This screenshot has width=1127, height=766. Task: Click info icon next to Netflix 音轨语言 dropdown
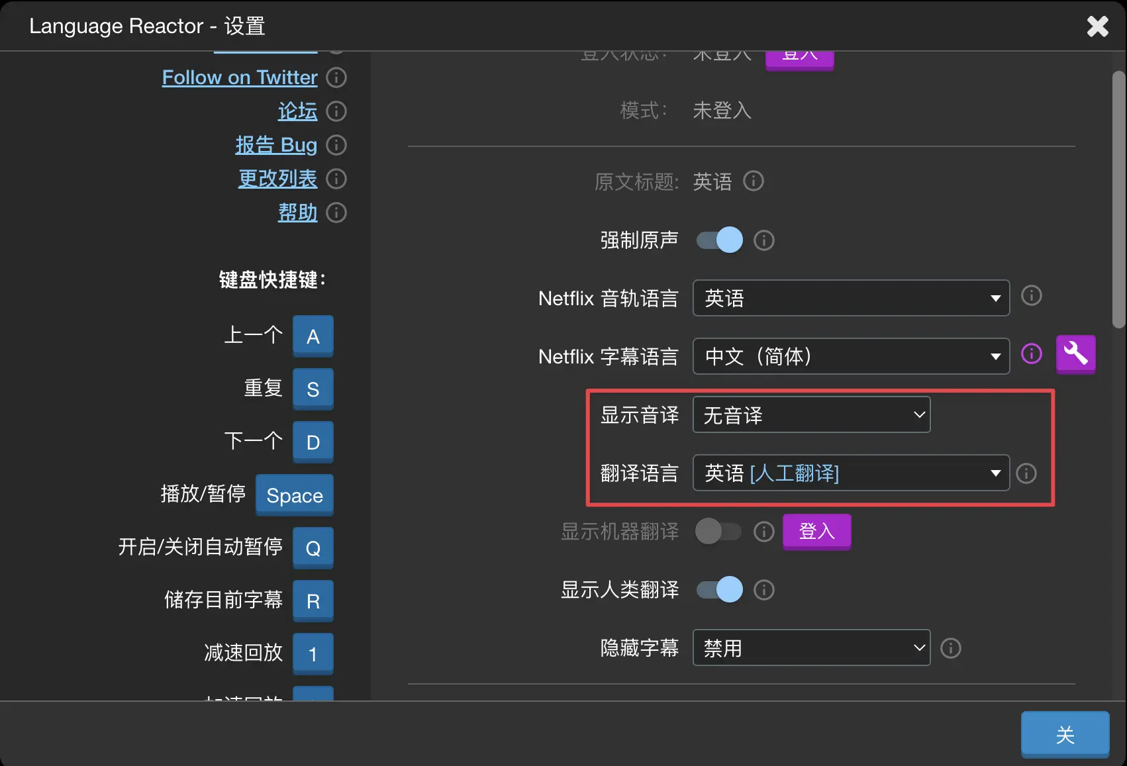click(1031, 295)
